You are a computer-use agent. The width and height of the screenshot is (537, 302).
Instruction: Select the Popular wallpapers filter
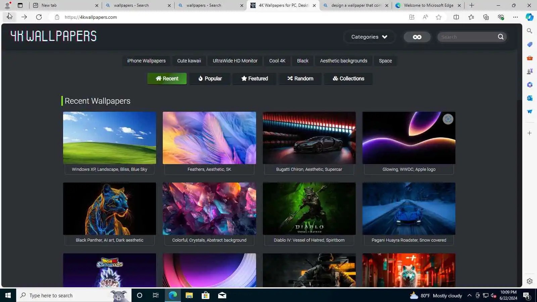[210, 79]
